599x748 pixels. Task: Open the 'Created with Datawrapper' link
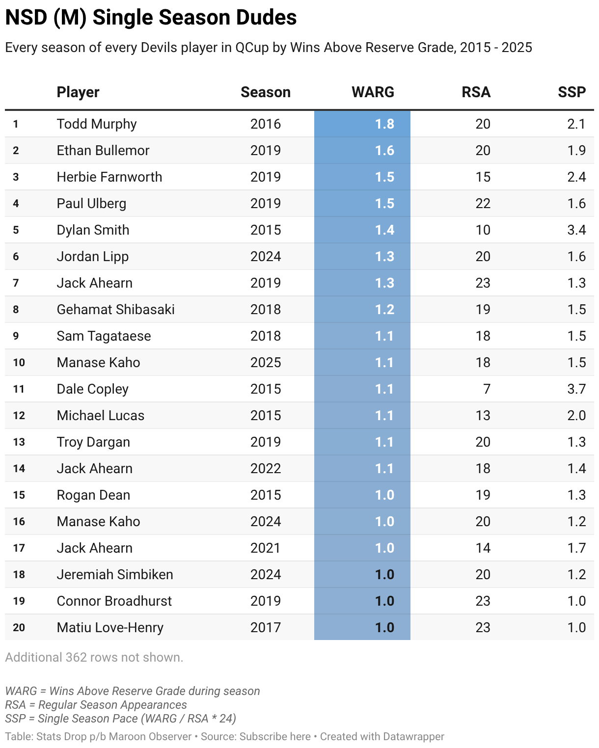(382, 737)
